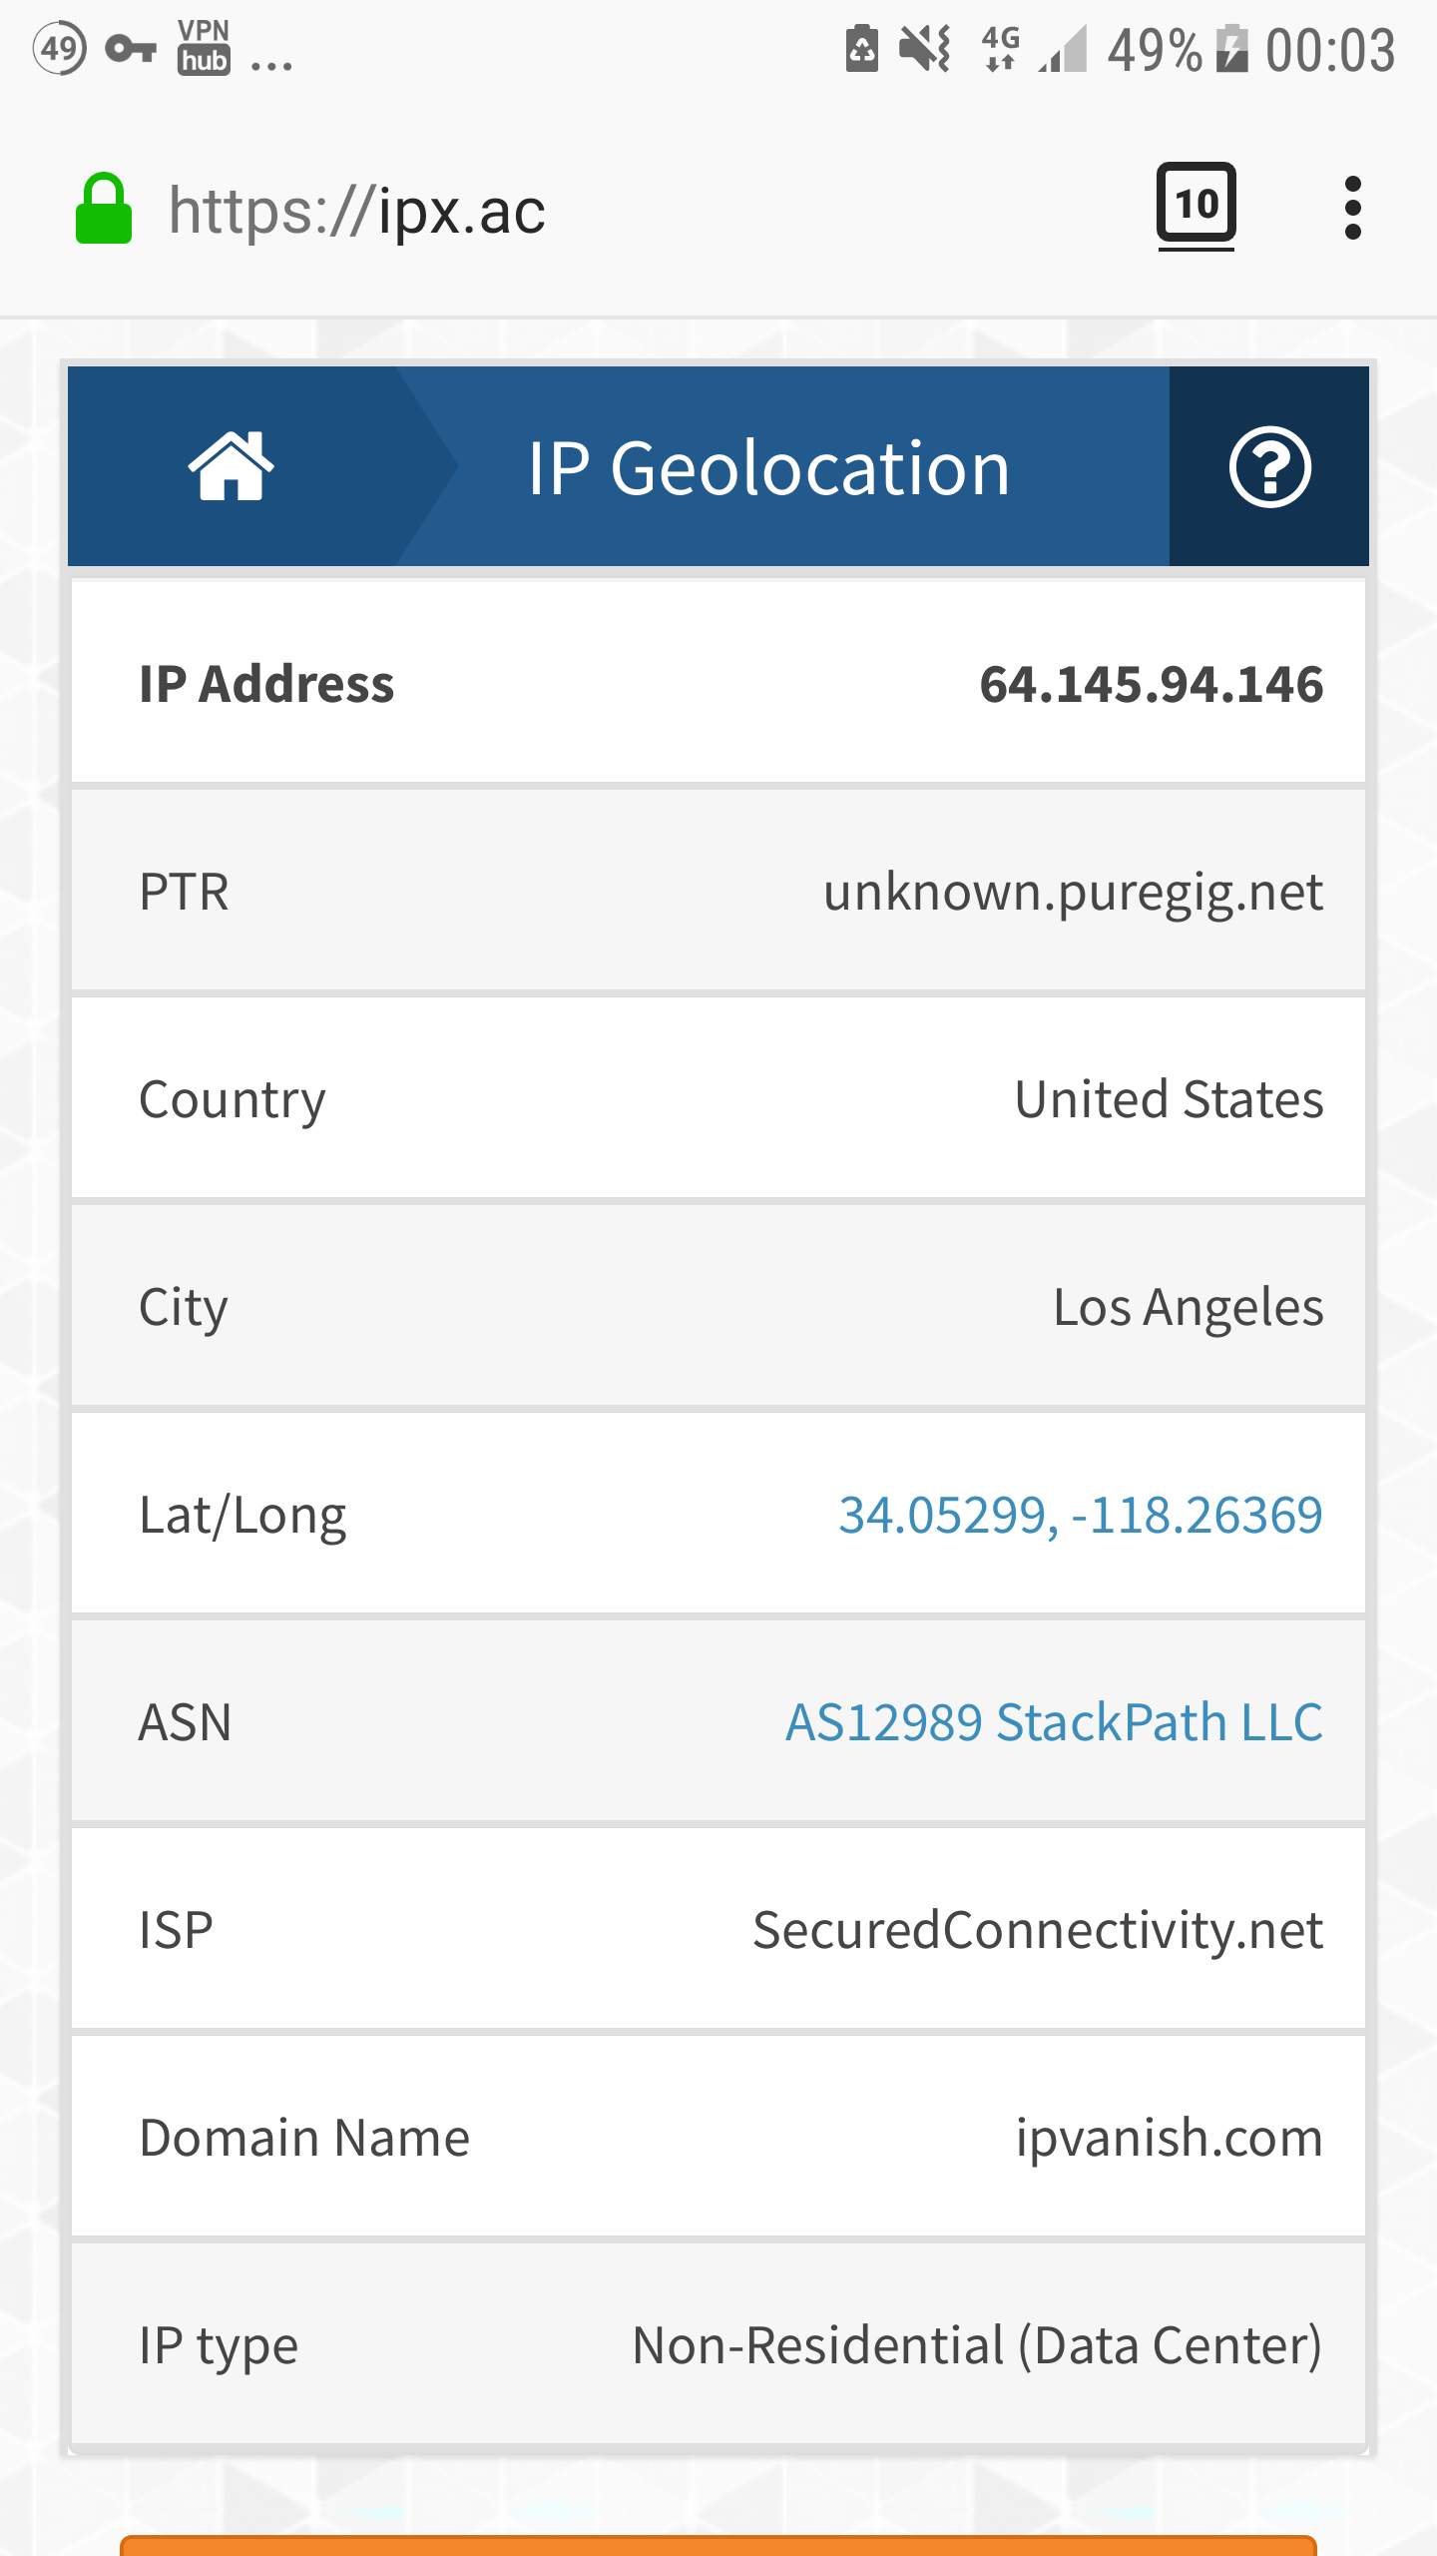Tap the green SSL padlock icon
Screen dimensions: 1437x2556
[104, 210]
